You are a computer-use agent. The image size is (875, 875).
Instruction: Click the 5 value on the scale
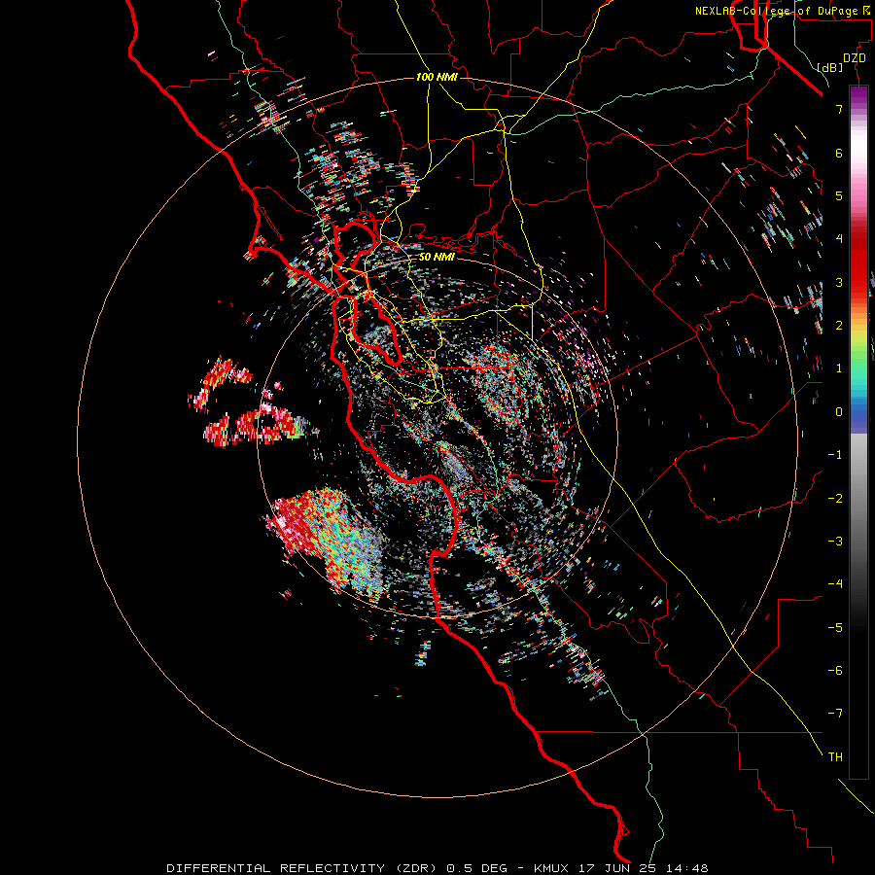(839, 195)
